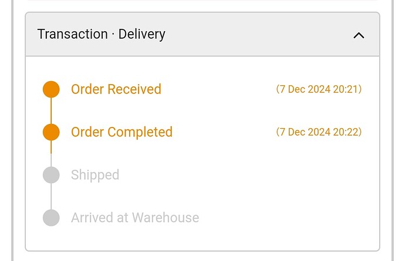Click the date beside Order Received
The image size is (405, 261).
pos(306,89)
